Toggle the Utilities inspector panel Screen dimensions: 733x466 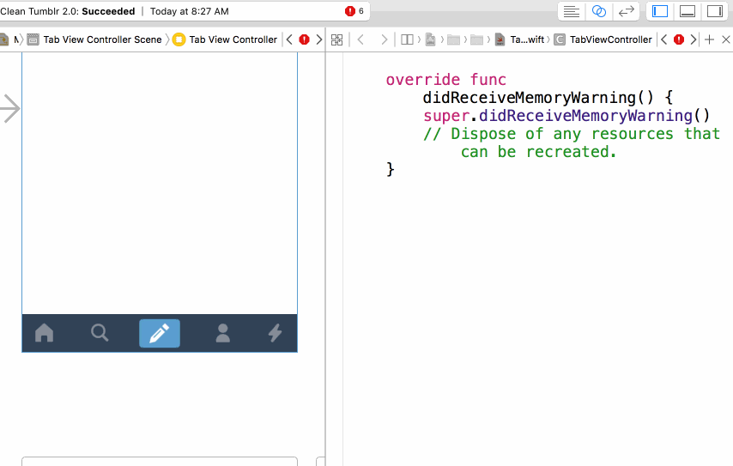[x=715, y=11]
